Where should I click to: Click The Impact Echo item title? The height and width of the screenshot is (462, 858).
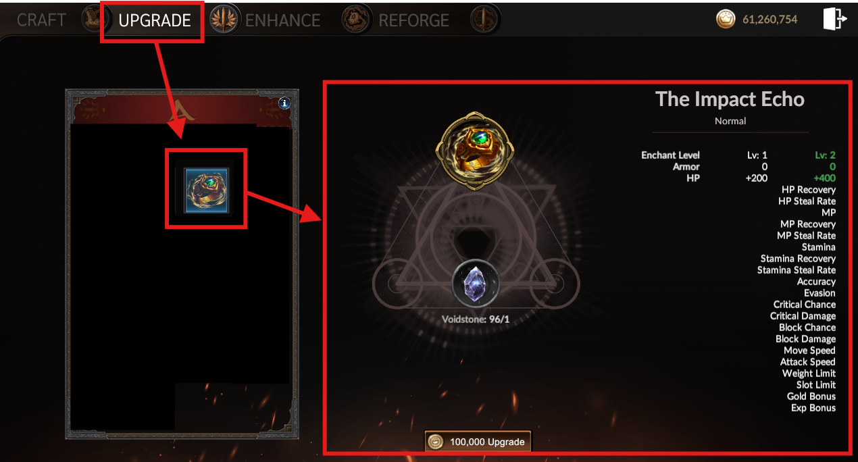(x=730, y=99)
